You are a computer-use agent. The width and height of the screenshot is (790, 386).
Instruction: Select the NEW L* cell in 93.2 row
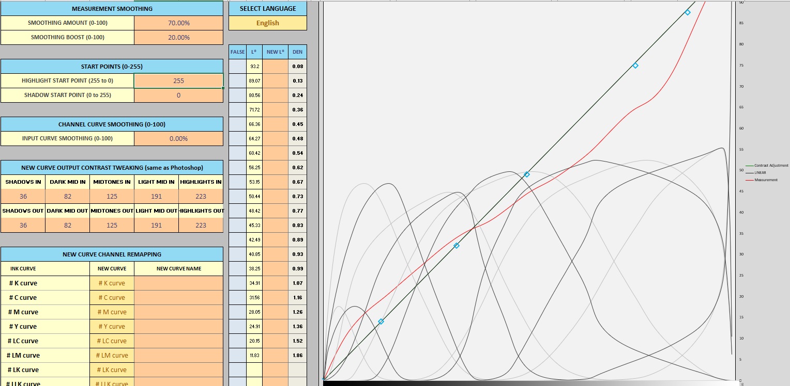click(275, 67)
